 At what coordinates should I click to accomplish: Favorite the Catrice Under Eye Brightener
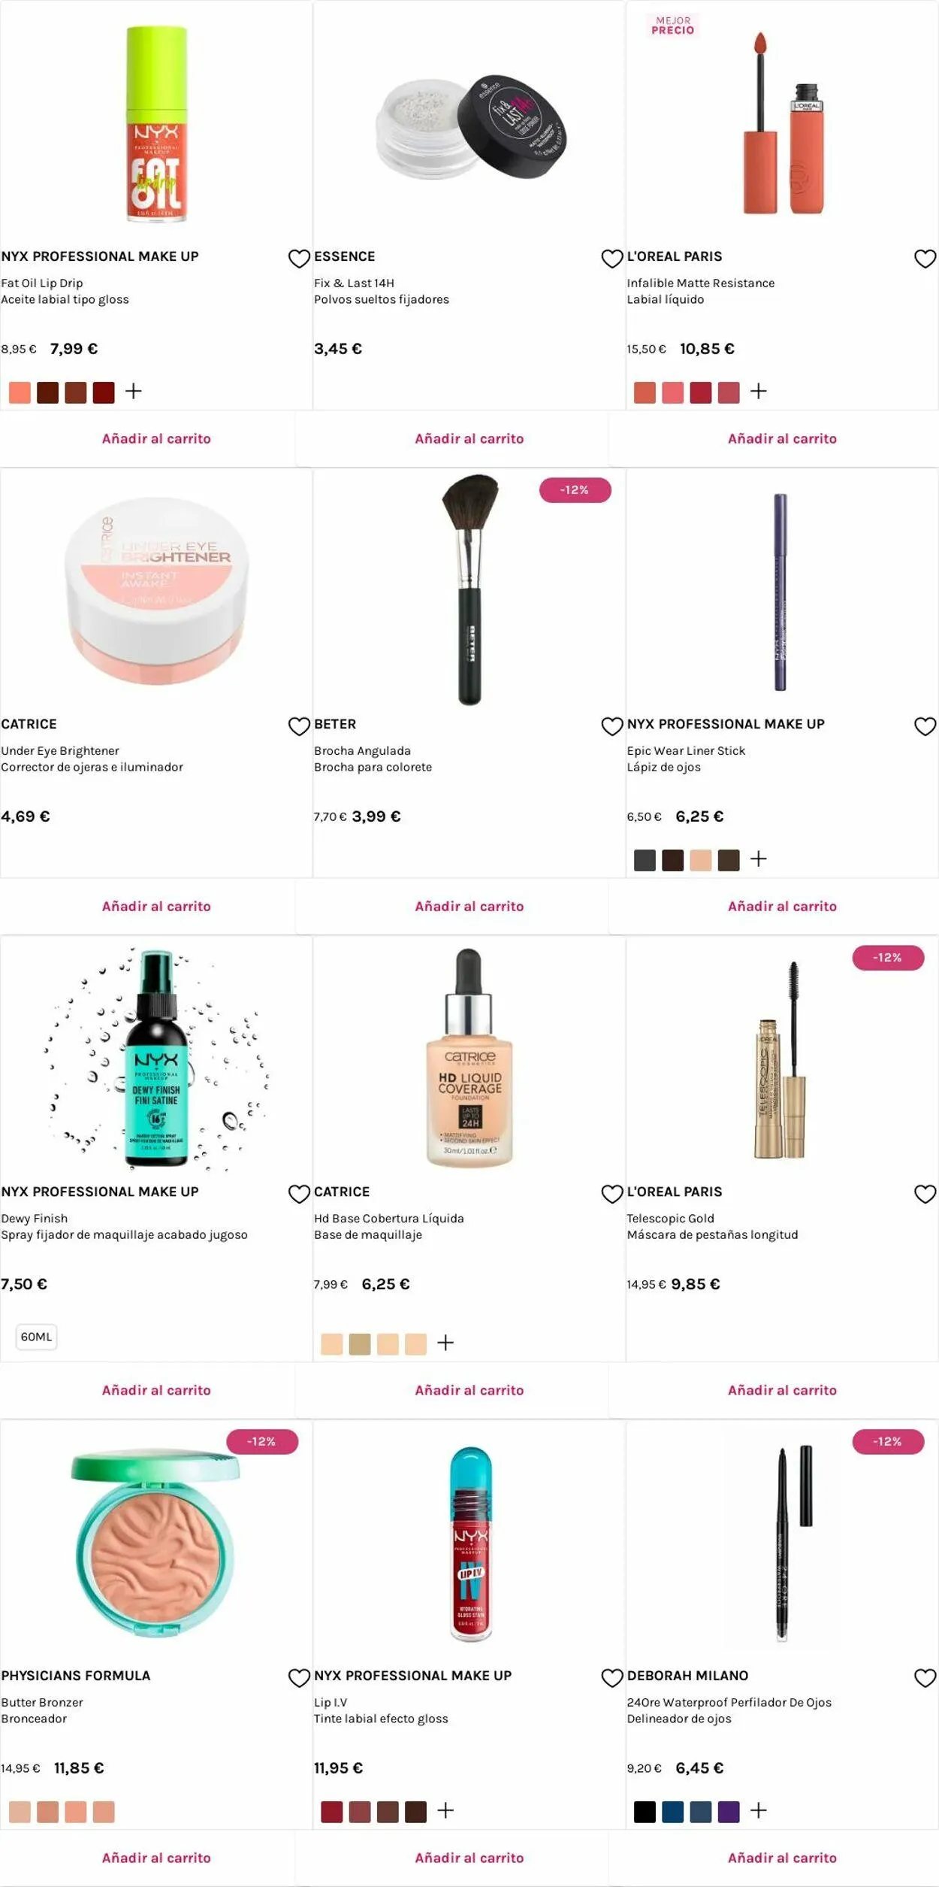[299, 726]
